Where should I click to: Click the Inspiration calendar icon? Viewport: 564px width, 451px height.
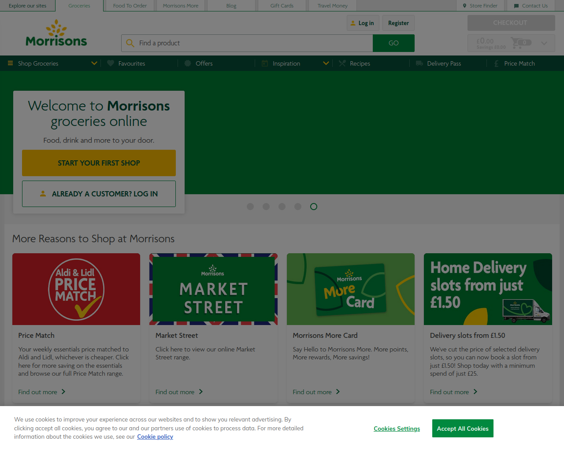coord(265,63)
